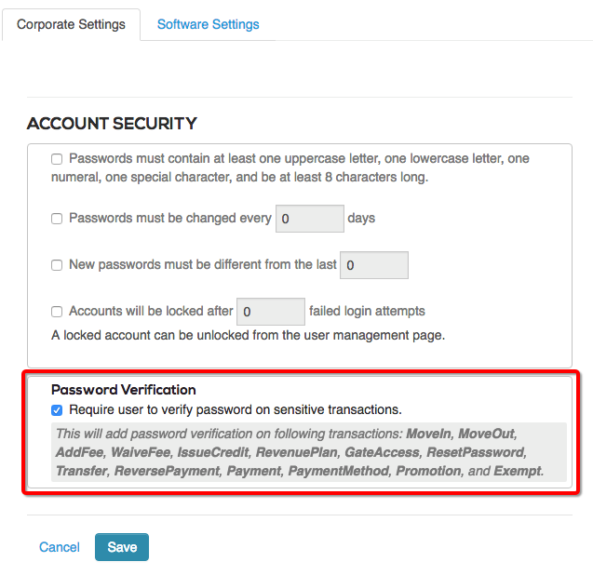Check 'New passwords must be different' box

pos(57,265)
